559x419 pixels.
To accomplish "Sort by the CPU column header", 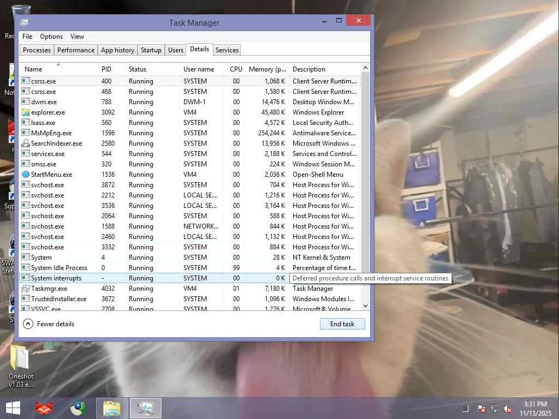I will click(x=235, y=69).
